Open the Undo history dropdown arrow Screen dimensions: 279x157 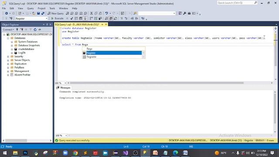click(110, 14)
